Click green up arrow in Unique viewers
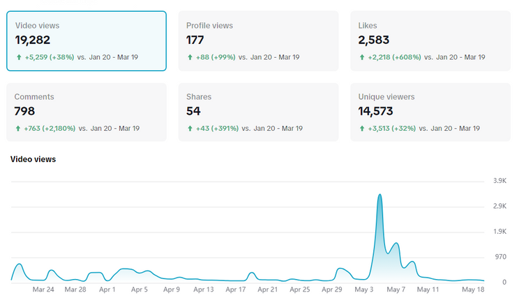Image resolution: width=519 pixels, height=302 pixels. [x=362, y=129]
